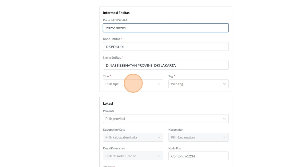
Task: Click the Kode Entitas field with DKPDKIJ01
Action: [166, 47]
